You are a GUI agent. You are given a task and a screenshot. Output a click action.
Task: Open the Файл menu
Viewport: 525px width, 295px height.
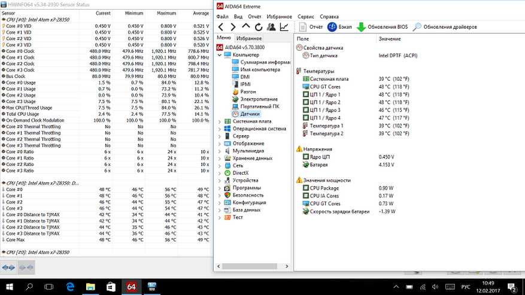point(222,16)
